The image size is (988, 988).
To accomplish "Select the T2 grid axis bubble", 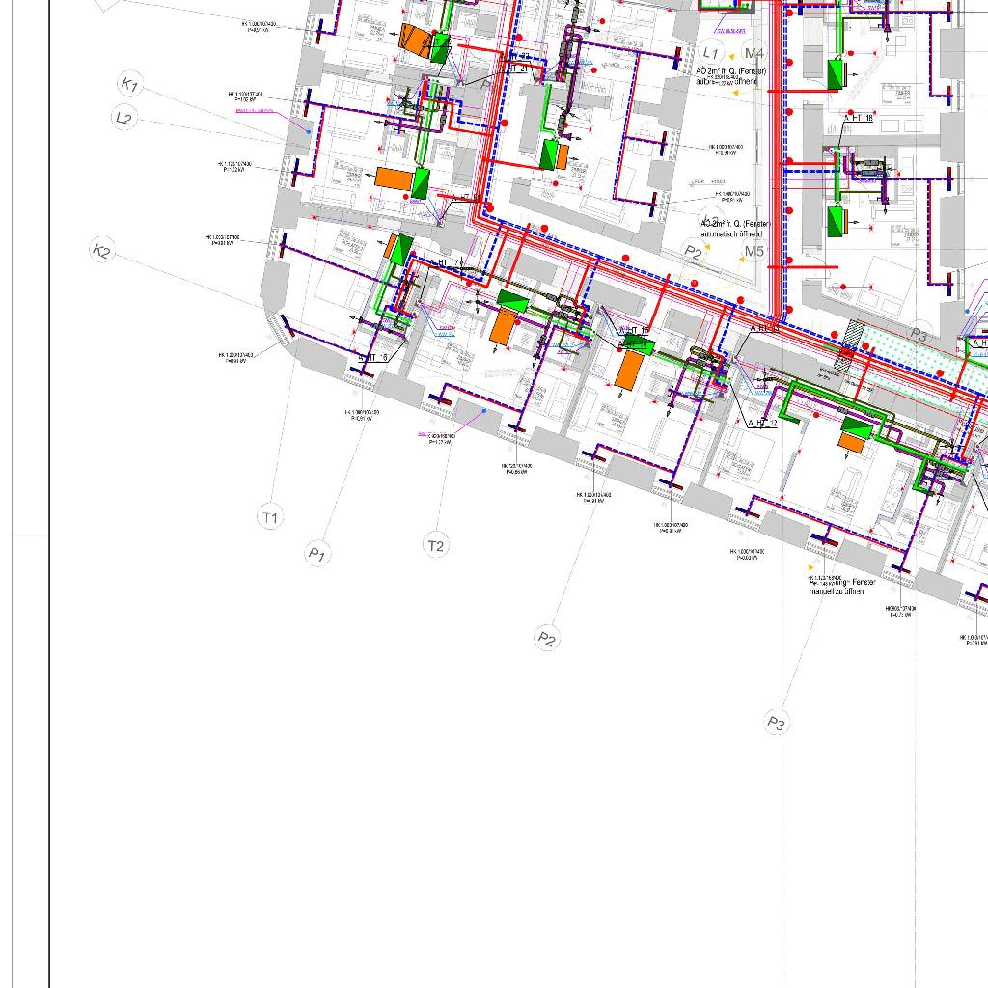I will 436,546.
